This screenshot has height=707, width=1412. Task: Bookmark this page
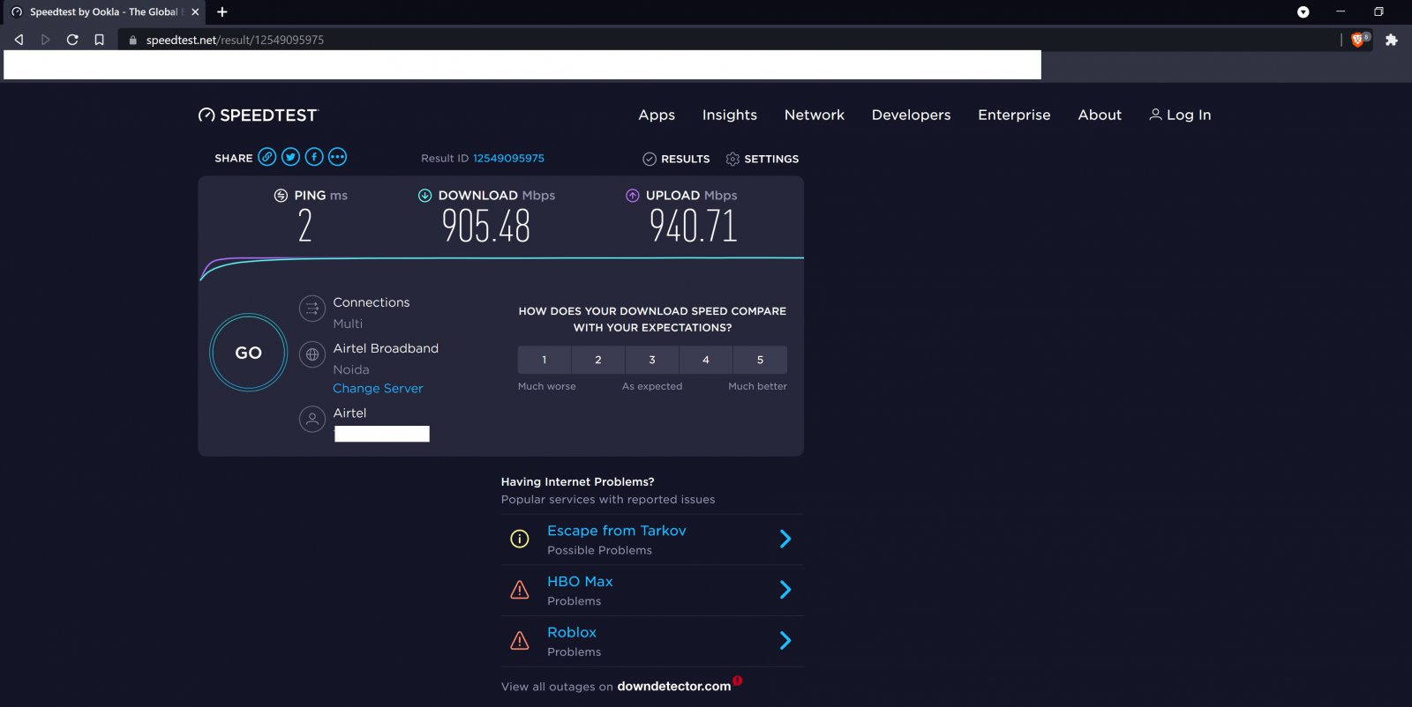tap(99, 40)
